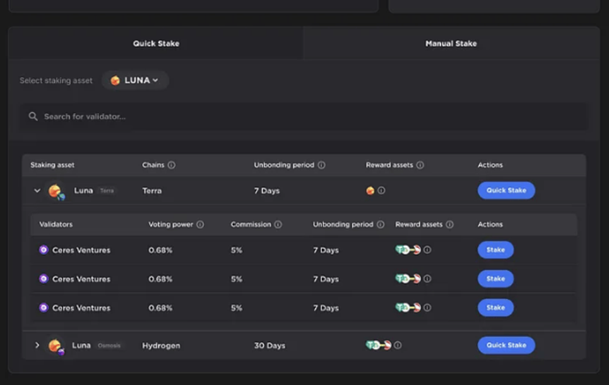Click Stake for the first Ceres Ventures
The image size is (609, 385).
(495, 250)
